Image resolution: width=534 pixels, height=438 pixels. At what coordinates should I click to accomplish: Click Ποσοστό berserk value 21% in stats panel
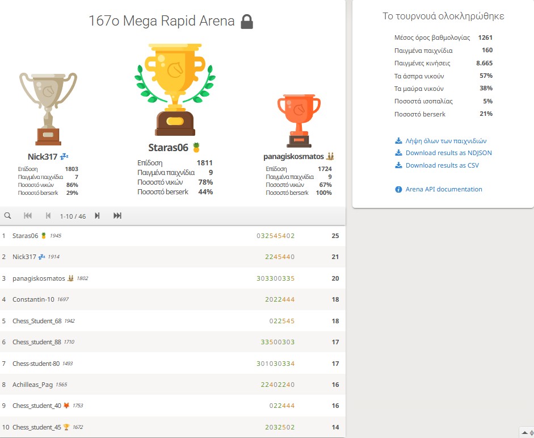(x=486, y=114)
